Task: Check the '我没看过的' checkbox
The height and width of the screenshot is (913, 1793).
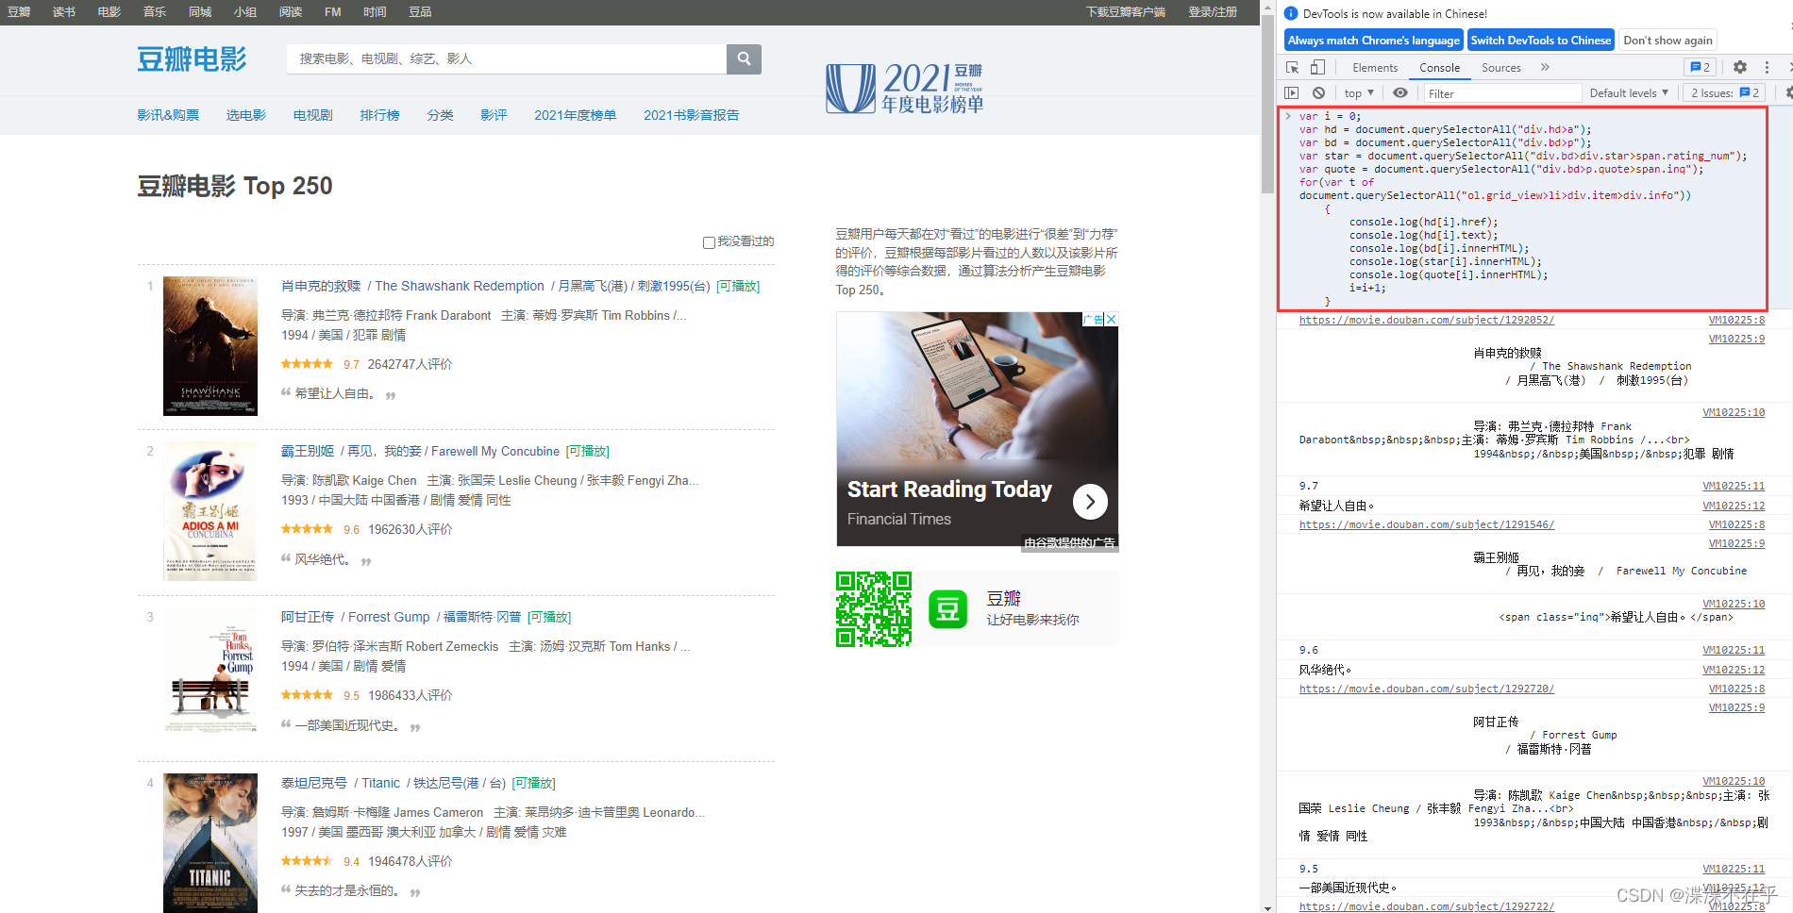Action: (709, 242)
